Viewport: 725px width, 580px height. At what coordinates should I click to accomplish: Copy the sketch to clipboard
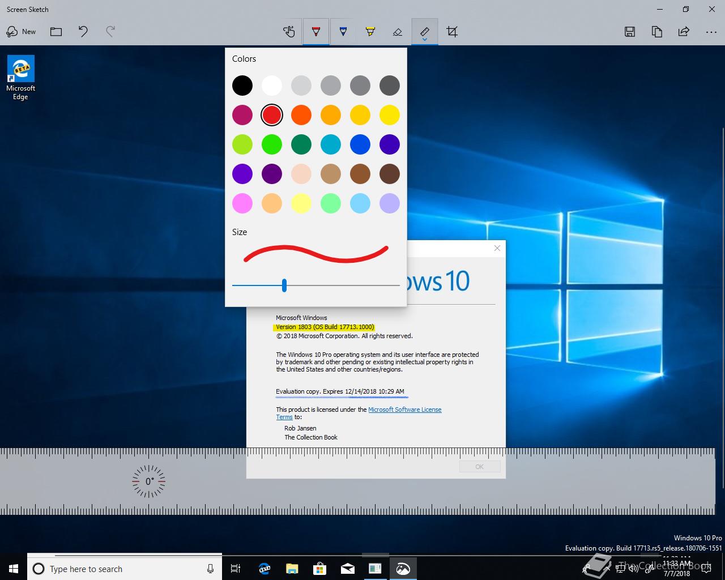pos(657,32)
